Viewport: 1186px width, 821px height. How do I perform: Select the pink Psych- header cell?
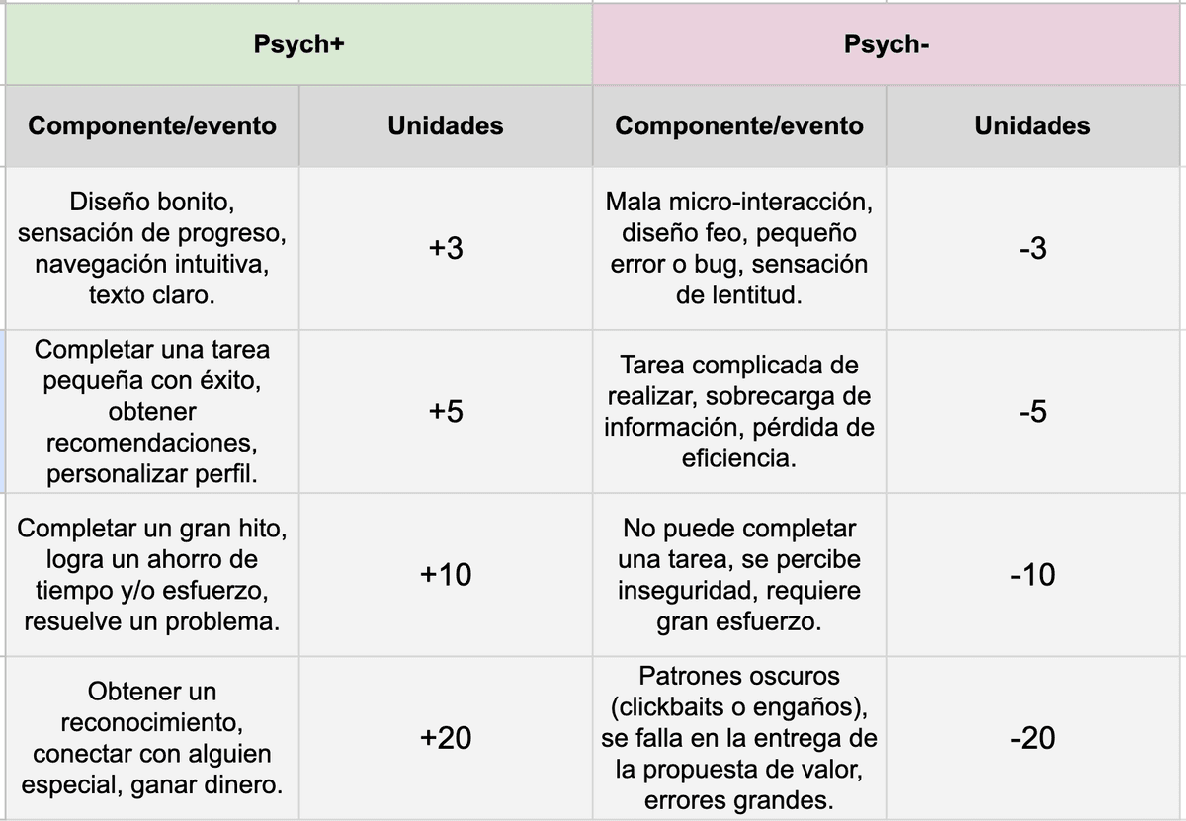(x=887, y=44)
